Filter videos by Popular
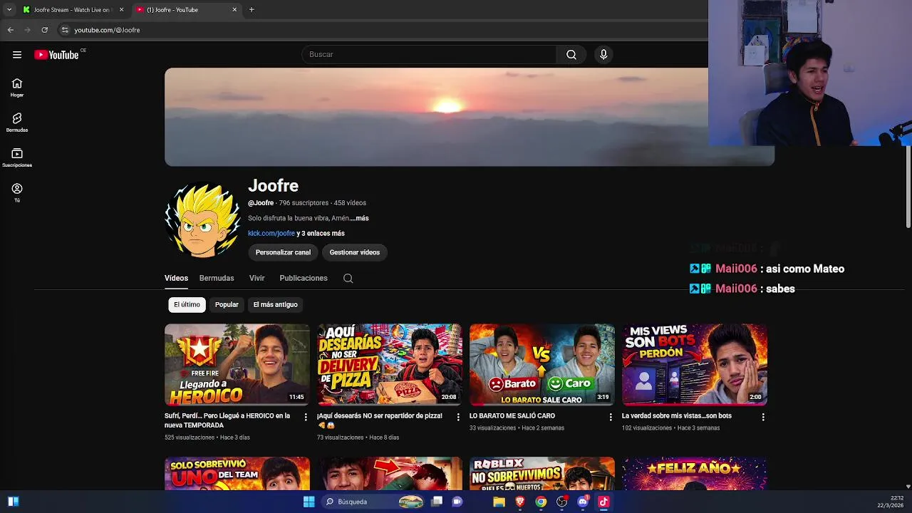The width and height of the screenshot is (912, 513). click(227, 305)
